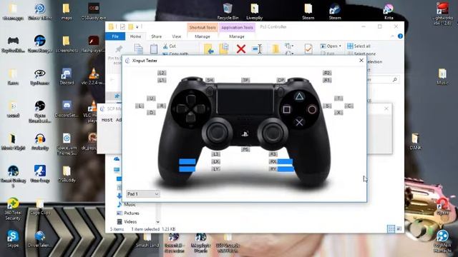Click the L2 label in Xinput Tester
This screenshot has height=257, width=458.
(x=162, y=73)
